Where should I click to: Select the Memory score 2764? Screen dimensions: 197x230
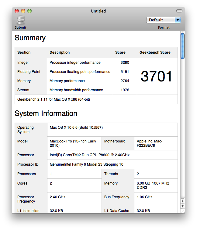(x=125, y=81)
